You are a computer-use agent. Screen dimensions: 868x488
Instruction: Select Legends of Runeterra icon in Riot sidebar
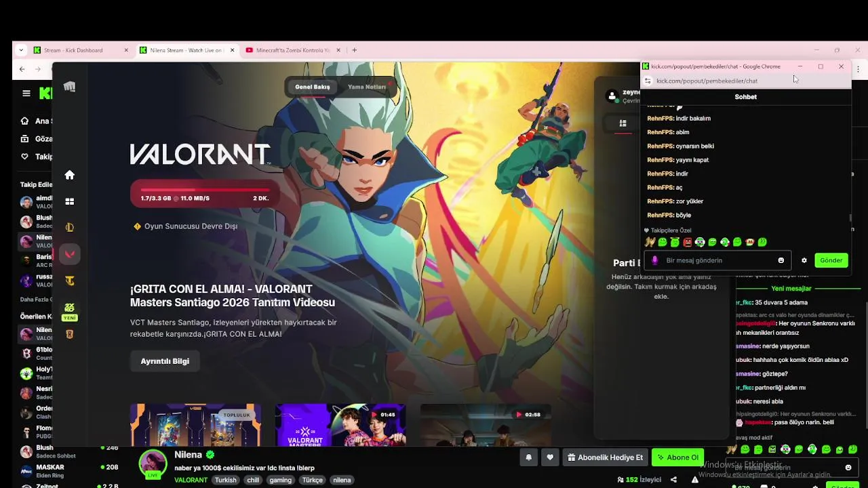tap(69, 334)
